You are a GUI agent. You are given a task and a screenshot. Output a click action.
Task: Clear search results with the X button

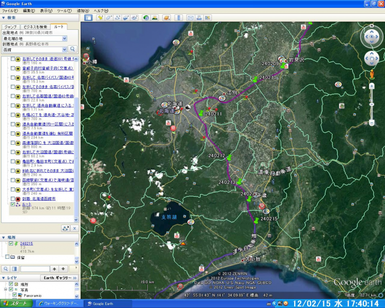74,228
